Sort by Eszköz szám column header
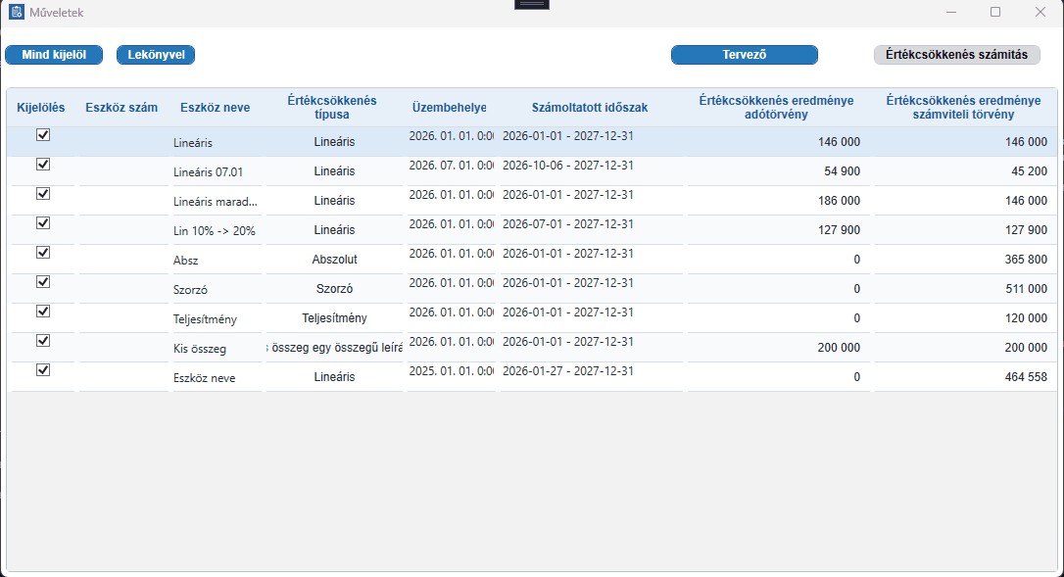This screenshot has width=1064, height=577. 121,107
